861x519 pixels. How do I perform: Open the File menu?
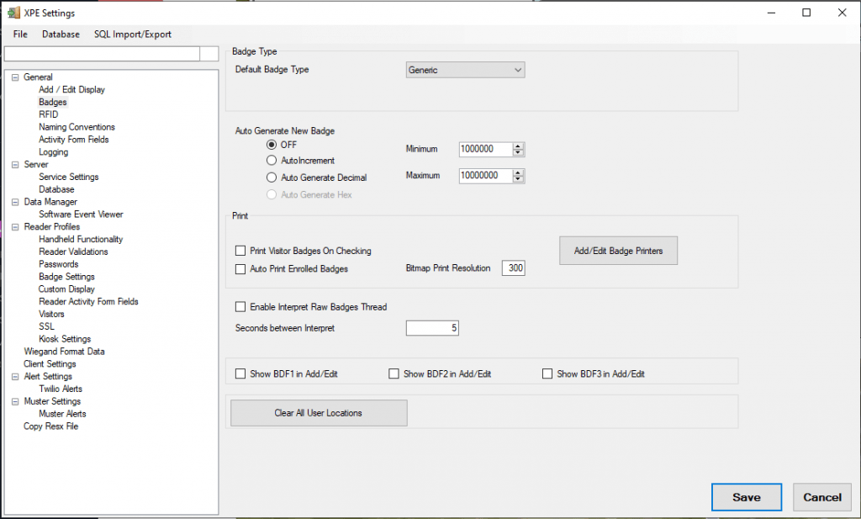click(20, 34)
